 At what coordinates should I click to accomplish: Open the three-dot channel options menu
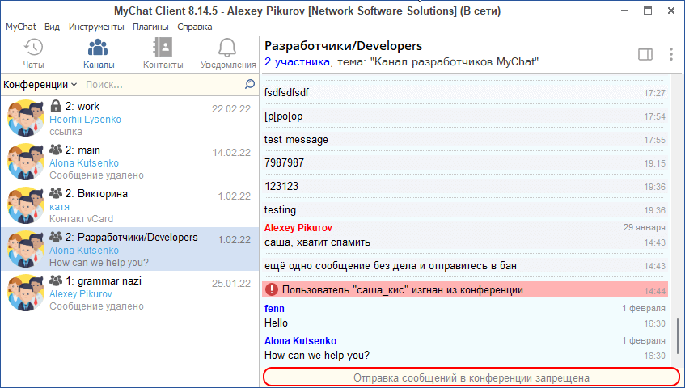tap(670, 54)
